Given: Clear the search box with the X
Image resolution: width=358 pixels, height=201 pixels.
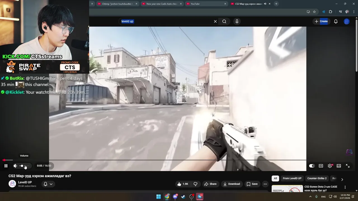Looking at the screenshot, I should tap(215, 21).
